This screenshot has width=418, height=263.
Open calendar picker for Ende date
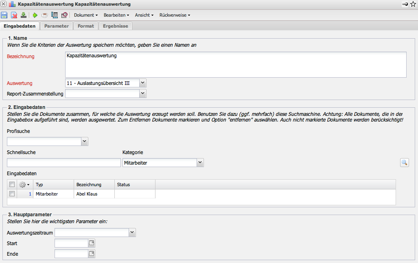tap(92, 253)
